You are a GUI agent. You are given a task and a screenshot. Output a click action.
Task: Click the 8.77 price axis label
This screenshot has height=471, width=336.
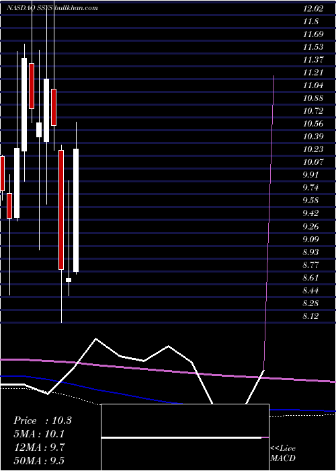point(312,265)
